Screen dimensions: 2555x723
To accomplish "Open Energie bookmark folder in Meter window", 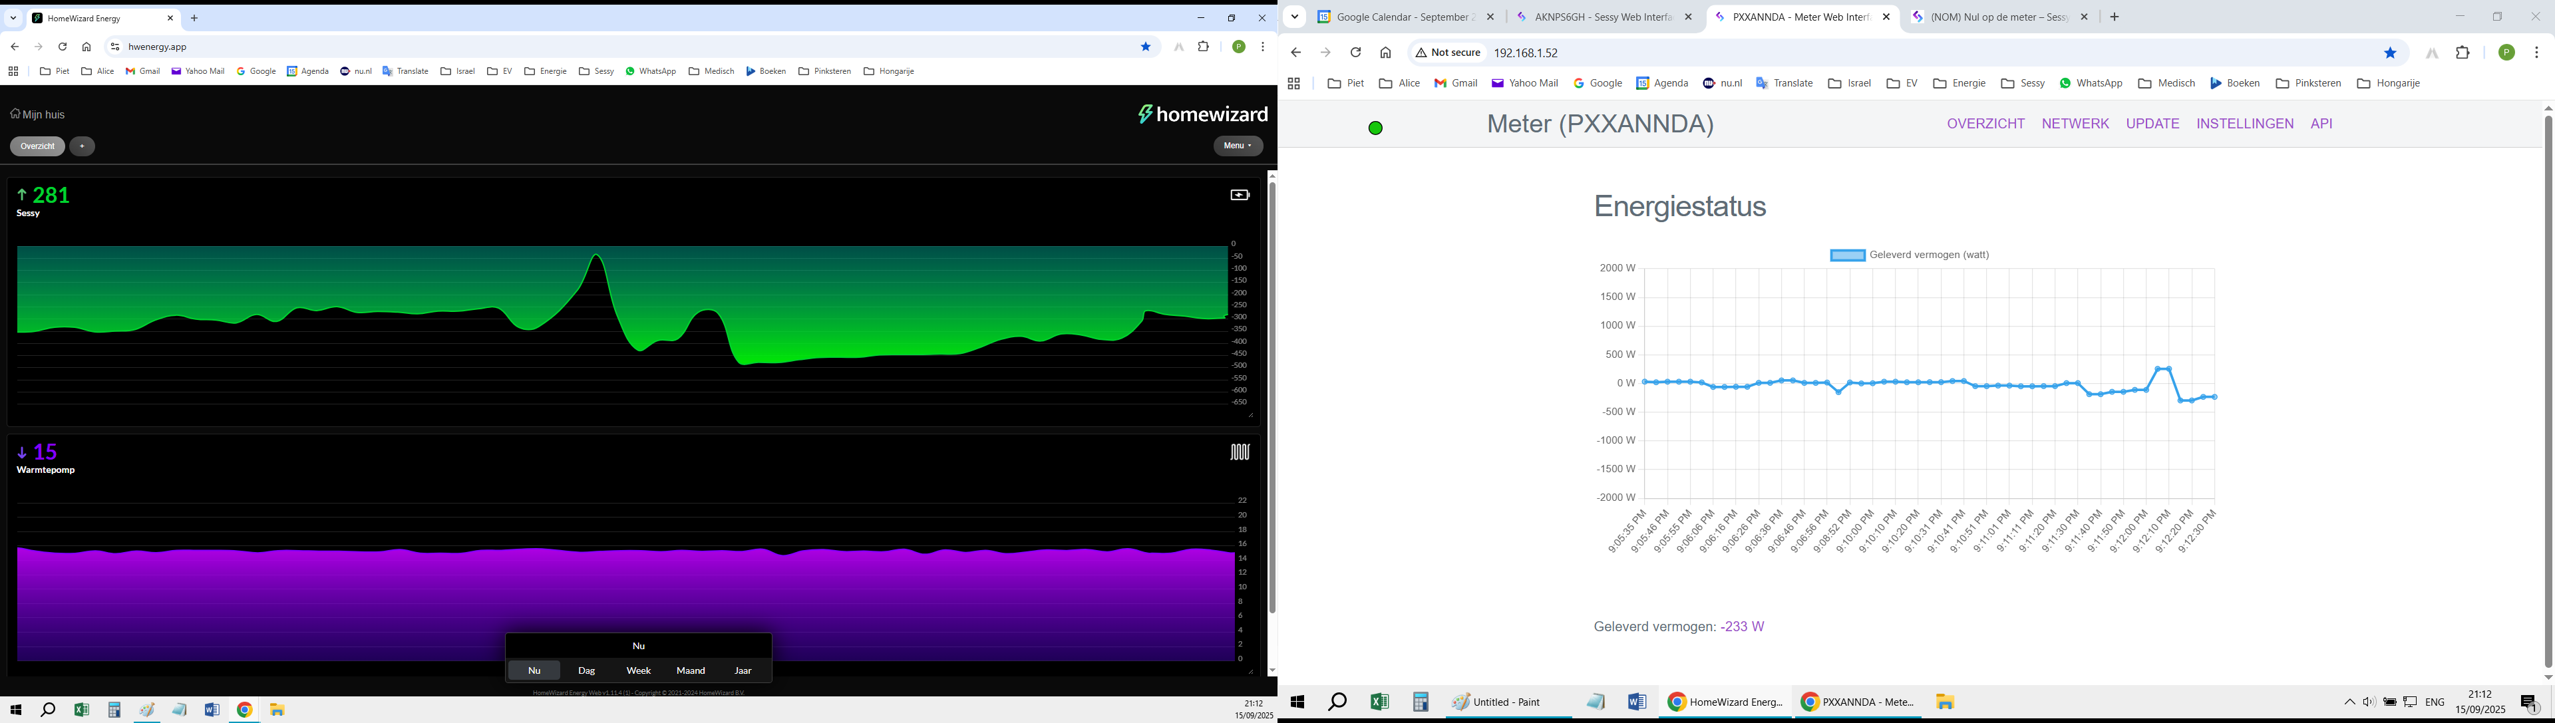I will (1959, 84).
